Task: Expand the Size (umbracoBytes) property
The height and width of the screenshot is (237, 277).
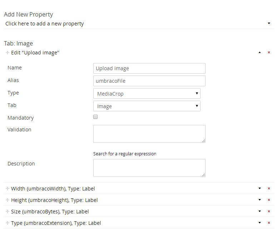Action: pos(260,211)
